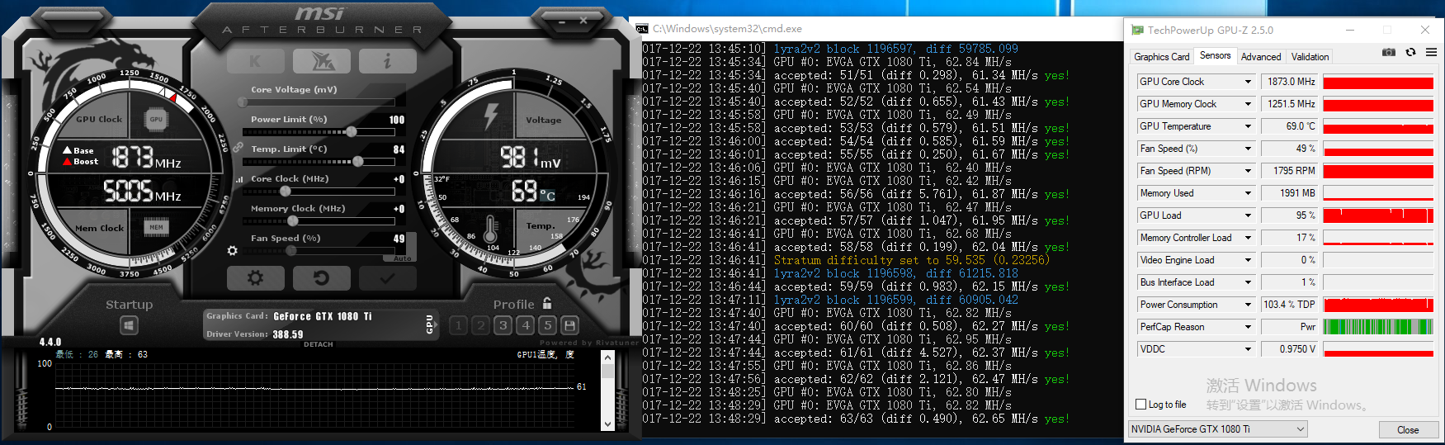Toggle the profile lock padlock
The width and height of the screenshot is (1445, 445).
(547, 304)
